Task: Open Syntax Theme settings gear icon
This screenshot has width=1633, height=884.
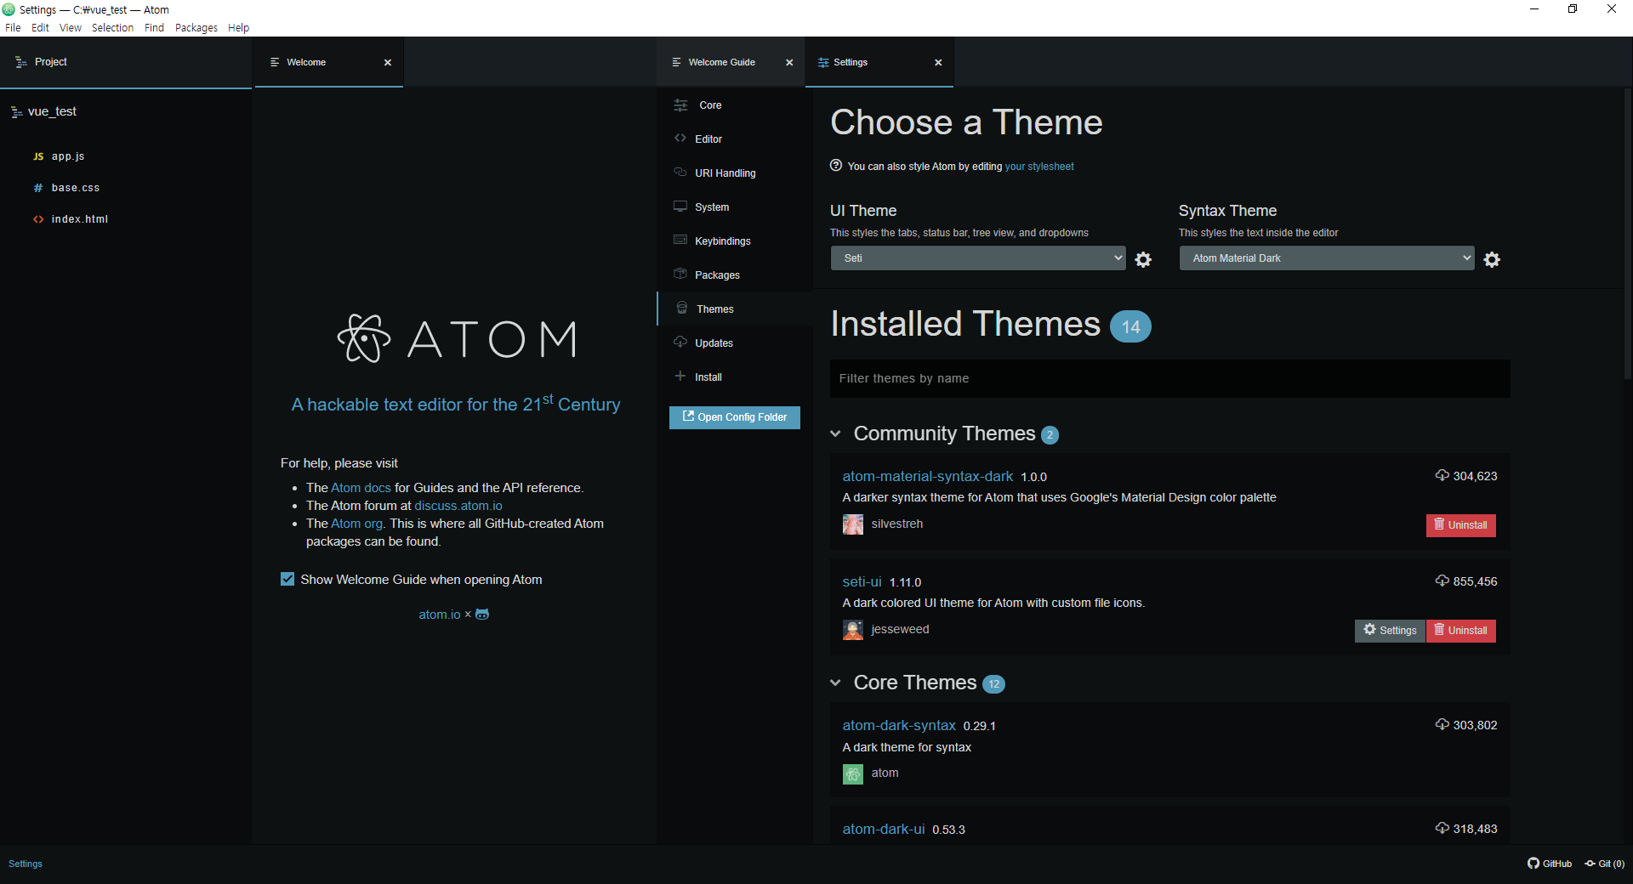Action: 1492,259
